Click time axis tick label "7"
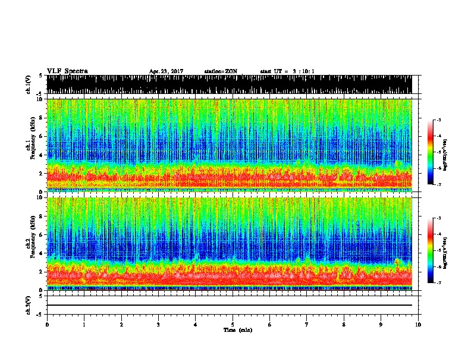Viewport: 471px width, 364px height. [307, 325]
